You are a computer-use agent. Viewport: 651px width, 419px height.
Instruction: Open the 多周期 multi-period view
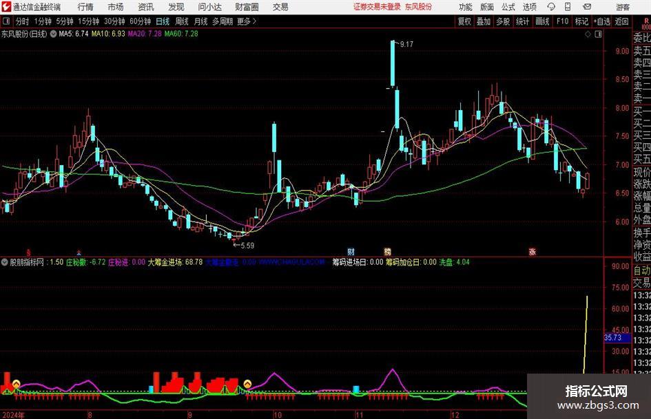pos(223,21)
